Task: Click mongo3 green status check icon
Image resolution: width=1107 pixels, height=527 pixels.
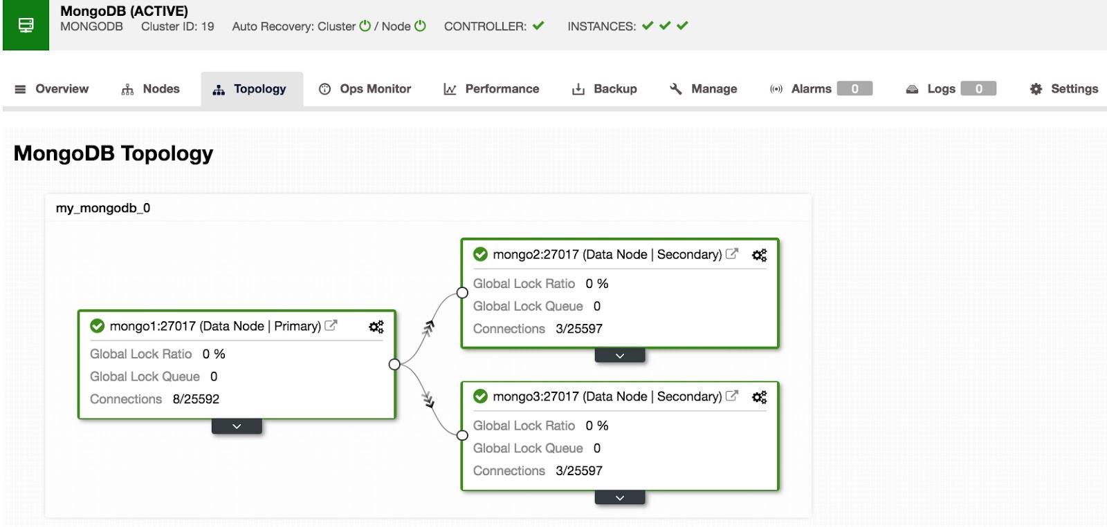Action: point(480,396)
